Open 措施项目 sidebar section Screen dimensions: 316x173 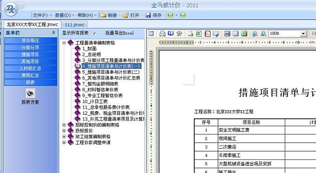pos(30,54)
